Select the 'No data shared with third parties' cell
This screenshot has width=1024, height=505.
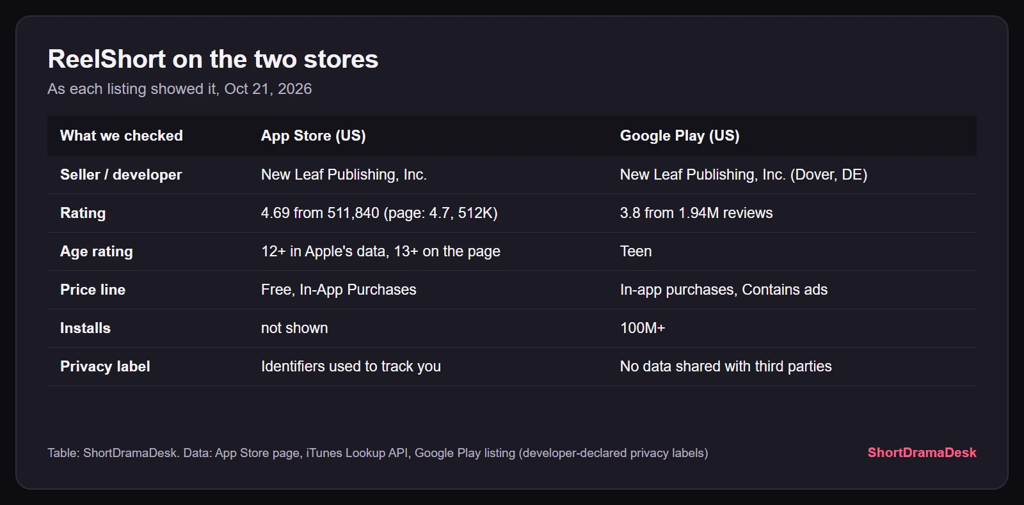tap(726, 366)
